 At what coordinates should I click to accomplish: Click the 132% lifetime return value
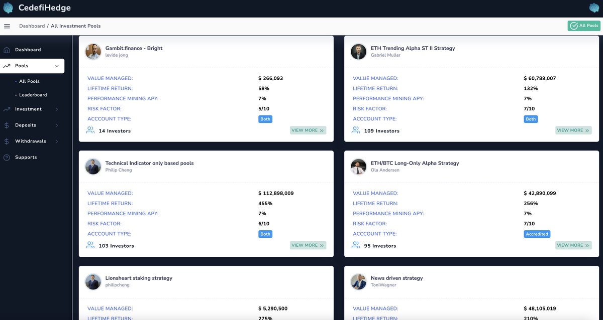(531, 89)
